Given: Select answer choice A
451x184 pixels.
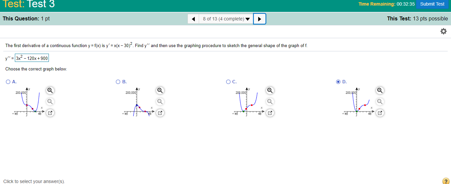Looking at the screenshot, I should click(x=8, y=82).
